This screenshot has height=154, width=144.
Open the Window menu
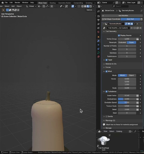[25, 2]
